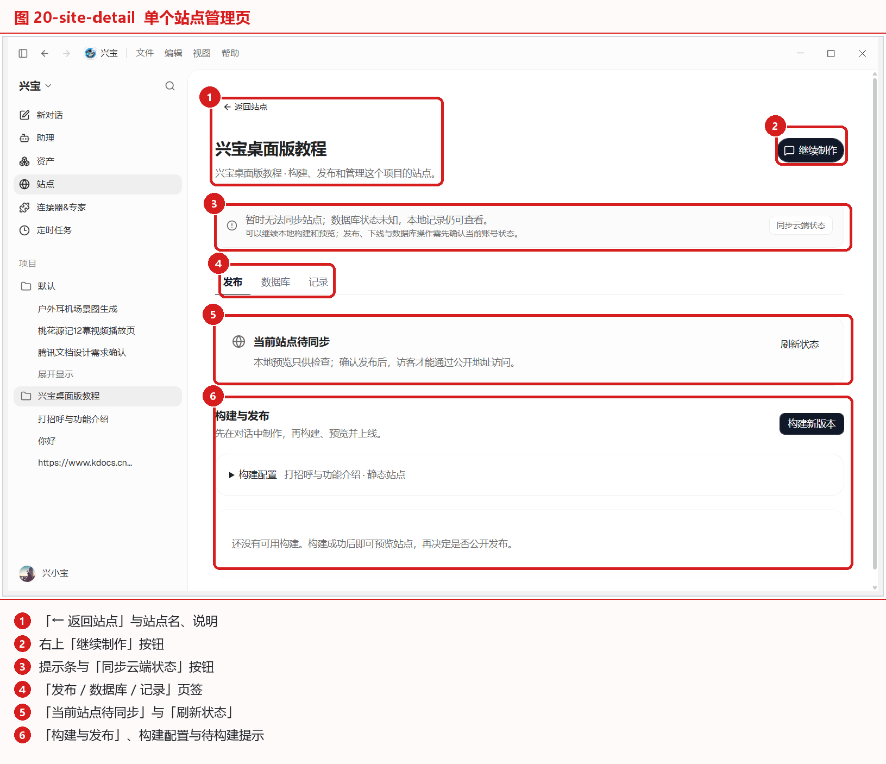The height and width of the screenshot is (764, 886).
Task: Go back with the left arrow
Action: point(45,53)
